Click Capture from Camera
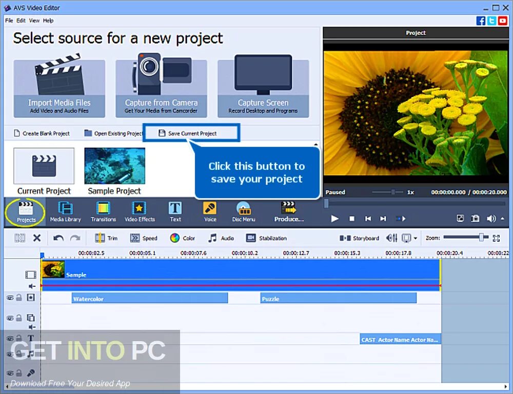This screenshot has width=513, height=394. pyautogui.click(x=161, y=88)
